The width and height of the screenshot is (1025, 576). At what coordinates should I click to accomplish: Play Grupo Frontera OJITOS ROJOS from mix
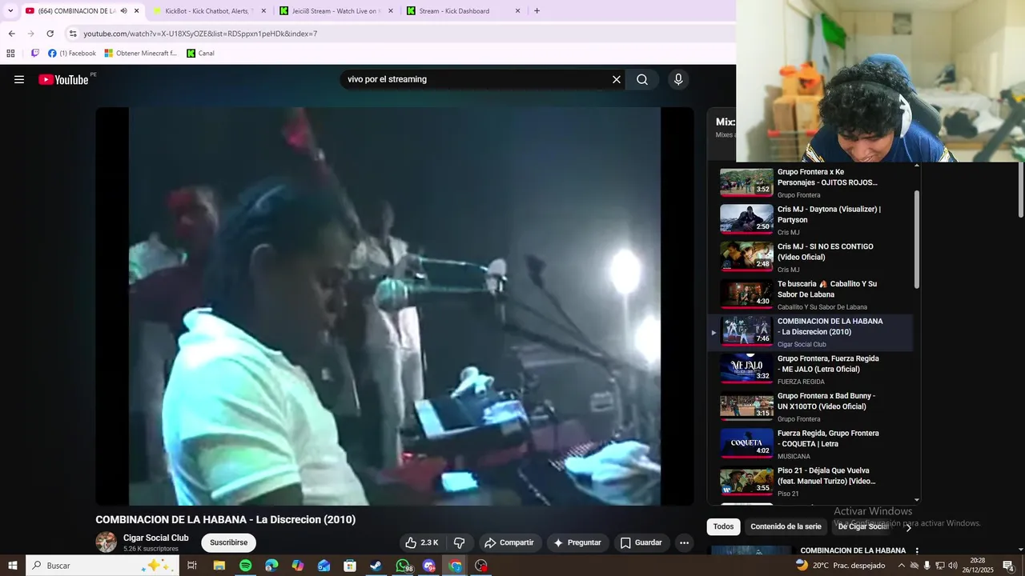click(810, 182)
